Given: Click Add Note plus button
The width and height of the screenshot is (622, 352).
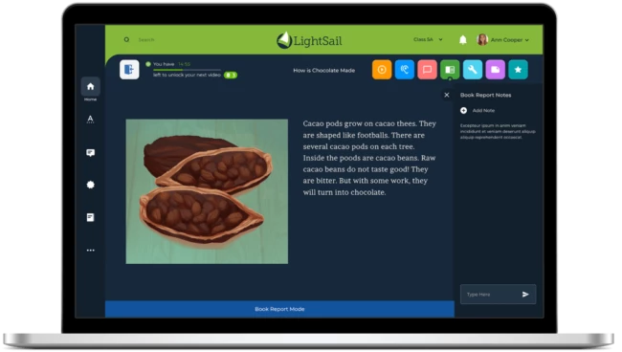Looking at the screenshot, I should click(x=463, y=111).
